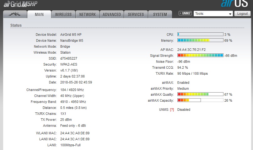Click the Memory percentage 69 %
Screen dimensions: 253x150
point(228,40)
